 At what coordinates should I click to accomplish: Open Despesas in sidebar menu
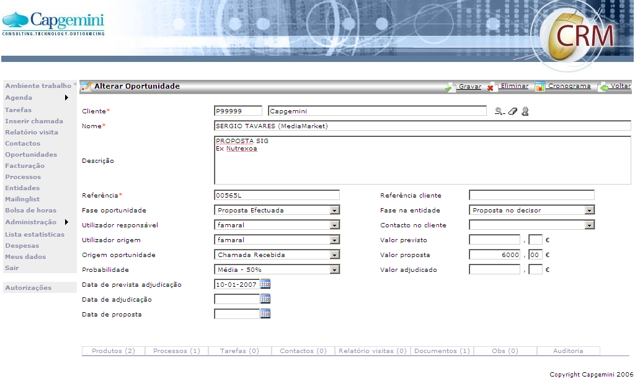click(22, 246)
